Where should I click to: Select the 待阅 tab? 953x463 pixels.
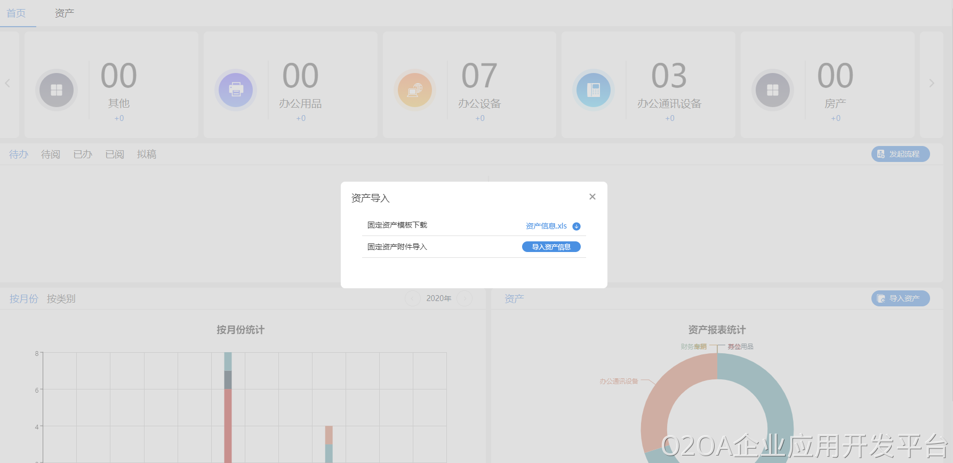(51, 155)
